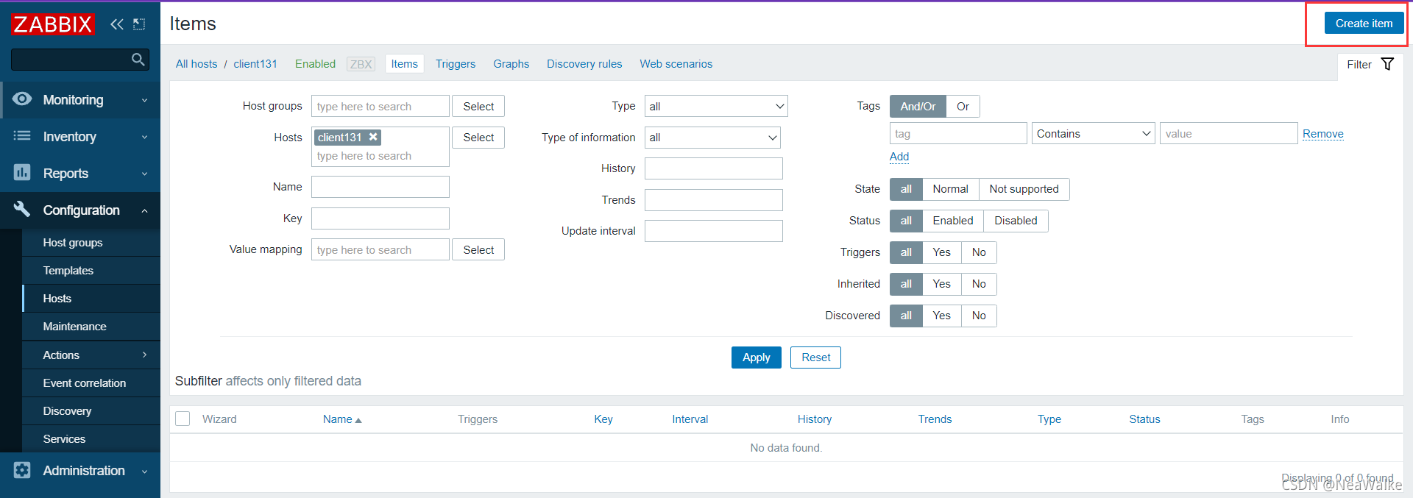Click the Add tag link

(899, 157)
